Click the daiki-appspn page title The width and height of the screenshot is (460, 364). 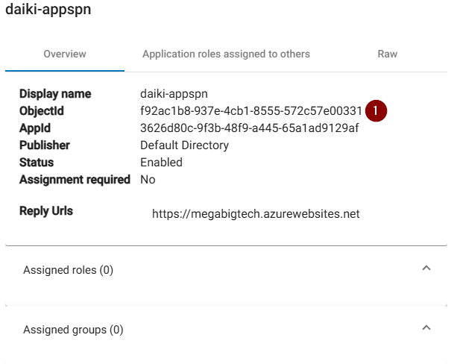[x=48, y=10]
